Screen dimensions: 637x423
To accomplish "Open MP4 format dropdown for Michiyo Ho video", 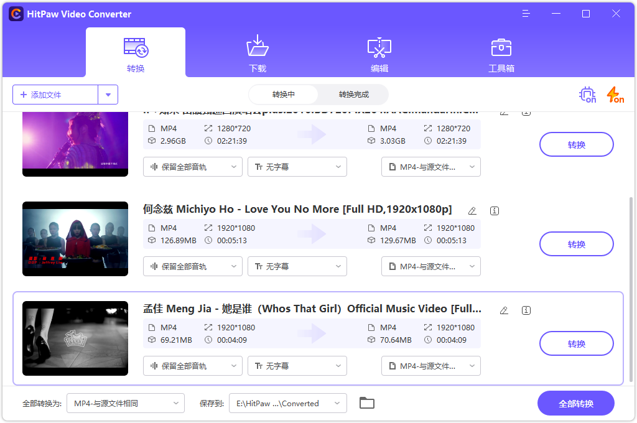I will coord(431,266).
